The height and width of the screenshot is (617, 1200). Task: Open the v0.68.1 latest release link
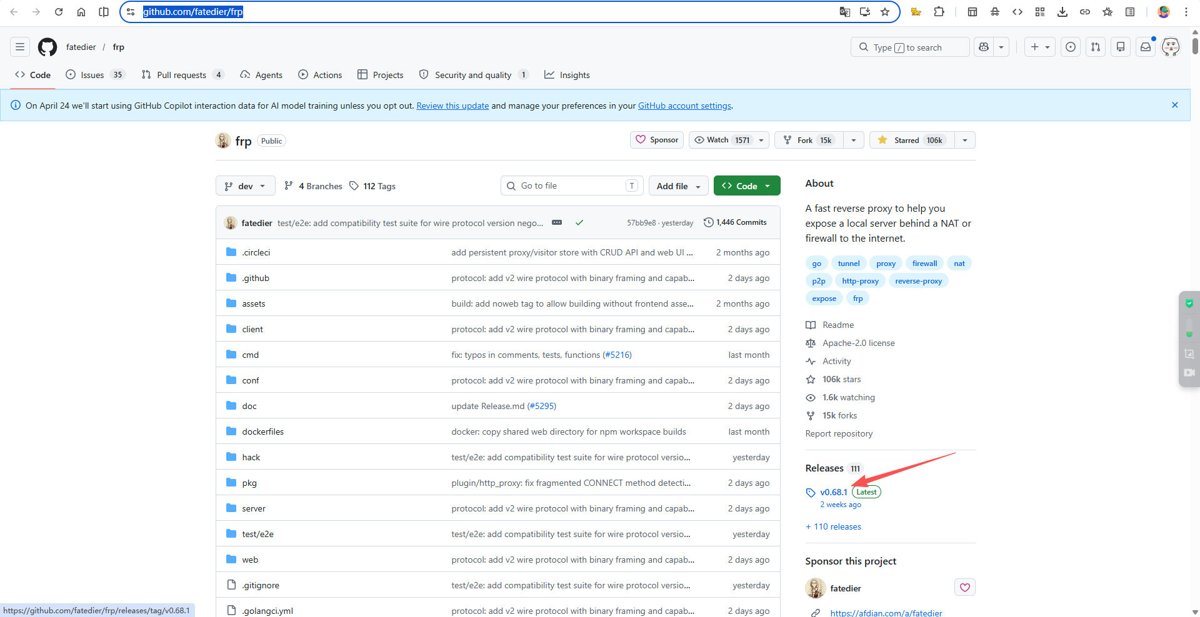(x=834, y=492)
